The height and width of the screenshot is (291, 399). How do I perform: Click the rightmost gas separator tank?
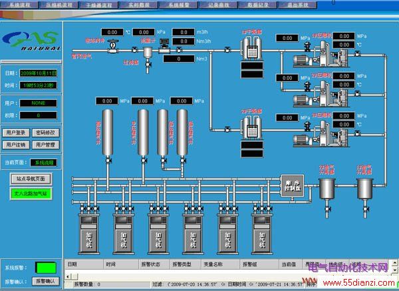click(x=365, y=189)
